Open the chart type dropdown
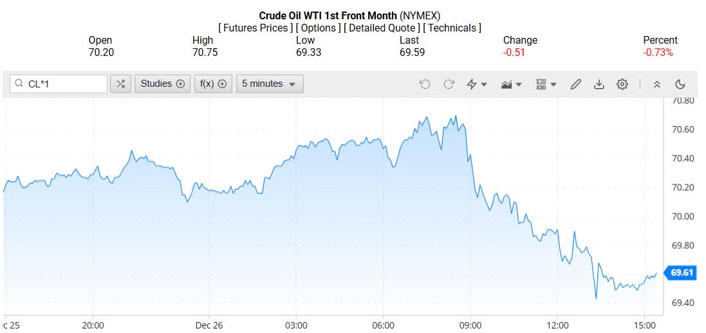 pyautogui.click(x=512, y=84)
